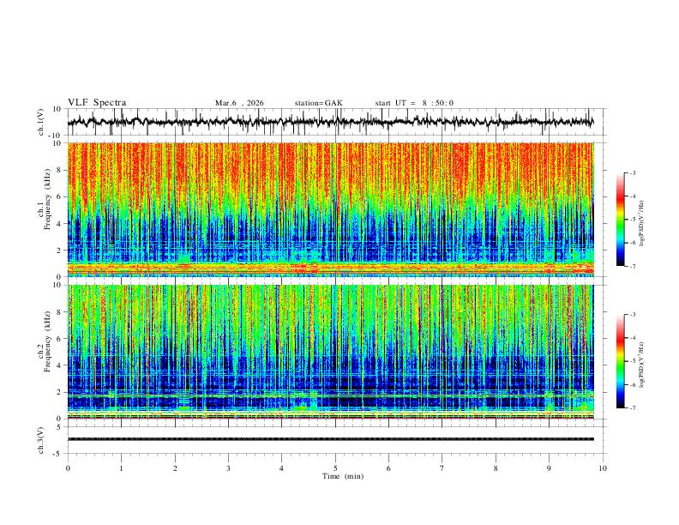679x525 pixels.
Task: Click the "8" kHz tick on ch.1 frequency axis
Action: point(60,170)
